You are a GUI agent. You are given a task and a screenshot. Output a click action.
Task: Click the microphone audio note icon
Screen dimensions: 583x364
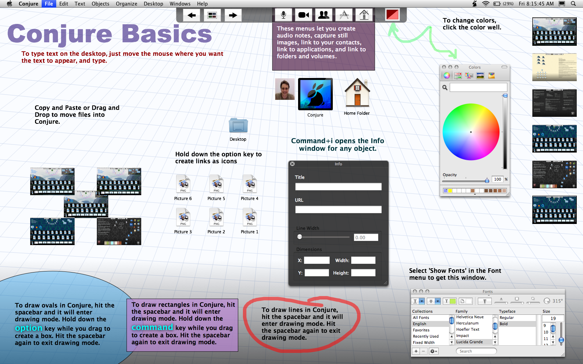pos(284,15)
